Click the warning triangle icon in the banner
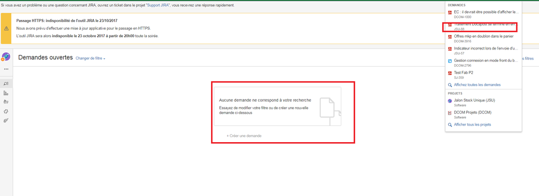This screenshot has height=196, width=539. (6, 29)
